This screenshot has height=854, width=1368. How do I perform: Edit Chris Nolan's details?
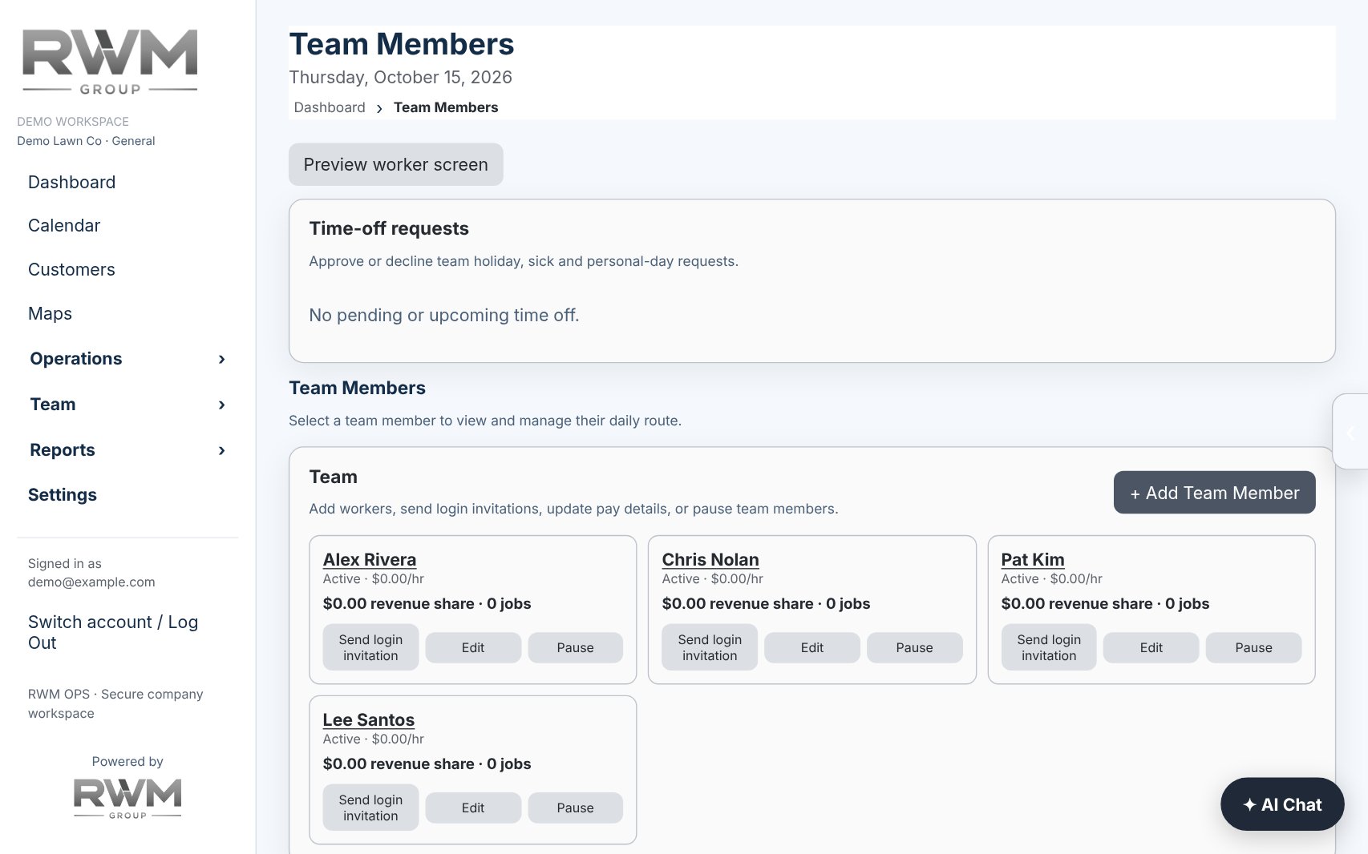(812, 647)
